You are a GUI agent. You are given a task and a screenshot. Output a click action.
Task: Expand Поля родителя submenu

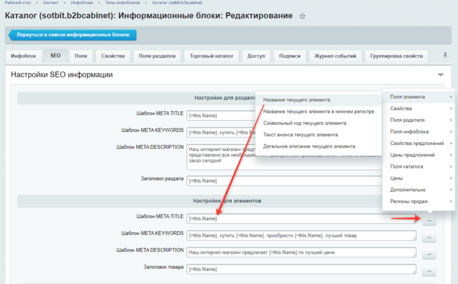[x=419, y=120]
